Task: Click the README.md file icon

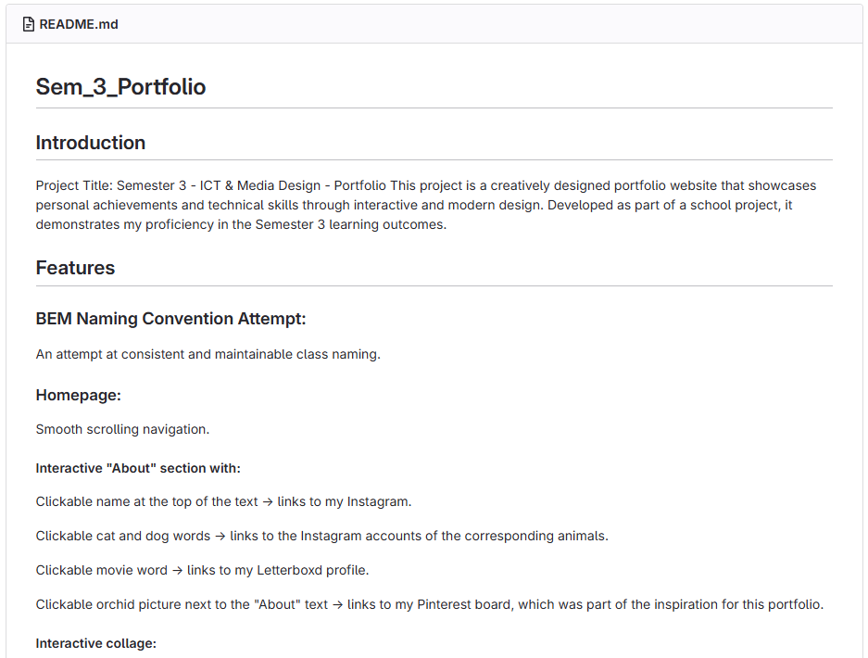Action: (28, 24)
